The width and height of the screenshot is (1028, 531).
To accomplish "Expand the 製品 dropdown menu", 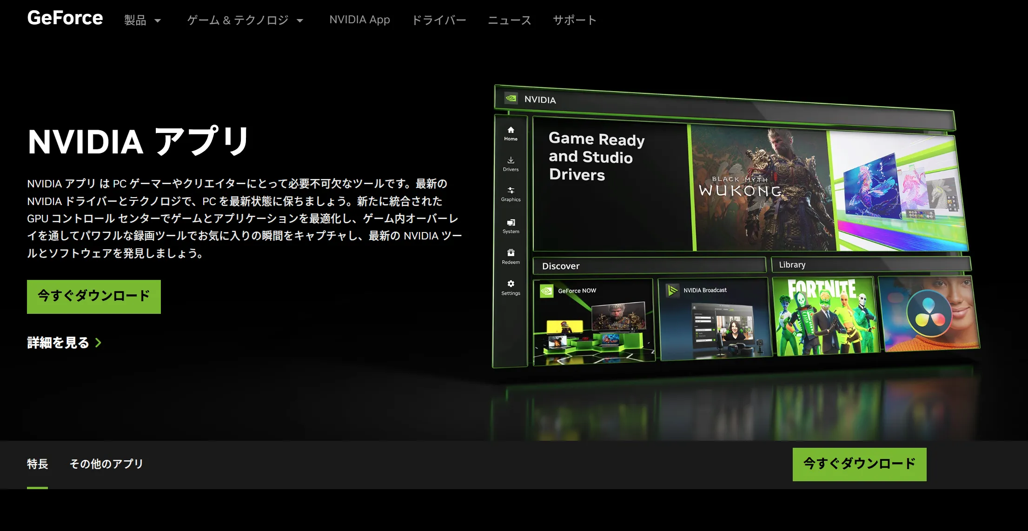I will 142,20.
